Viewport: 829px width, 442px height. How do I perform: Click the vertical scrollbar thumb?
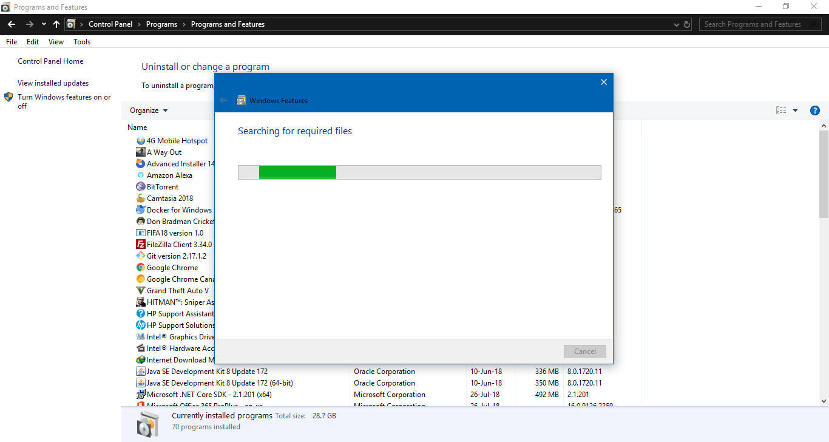click(824, 173)
